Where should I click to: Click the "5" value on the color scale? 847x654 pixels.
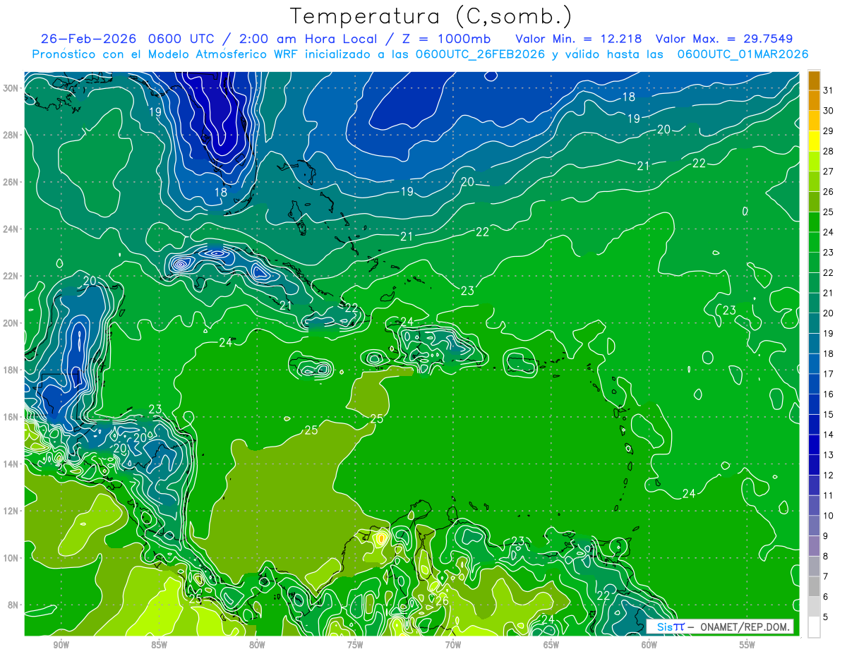coord(826,617)
